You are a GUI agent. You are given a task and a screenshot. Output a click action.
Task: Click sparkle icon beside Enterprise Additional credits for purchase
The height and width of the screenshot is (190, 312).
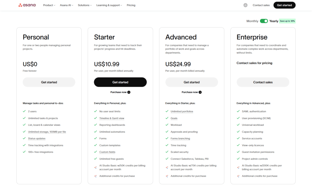238,176
